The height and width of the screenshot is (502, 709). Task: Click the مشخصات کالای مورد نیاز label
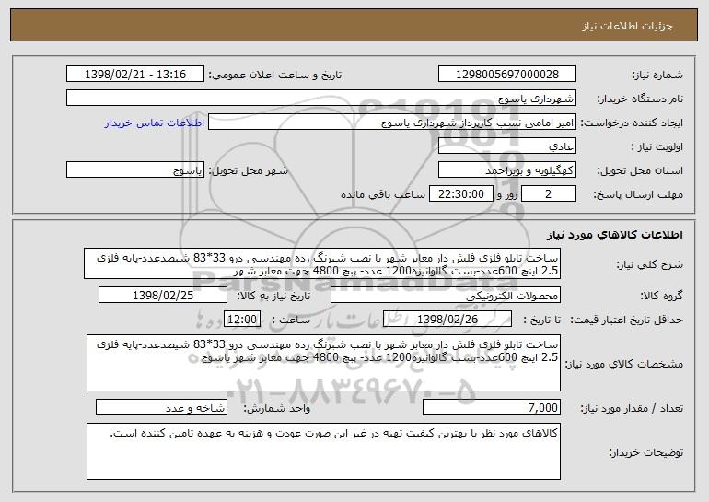[624, 364]
